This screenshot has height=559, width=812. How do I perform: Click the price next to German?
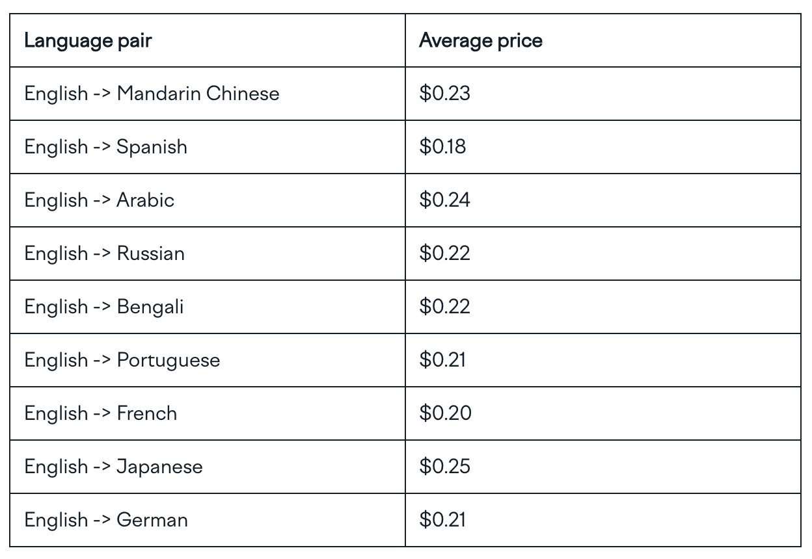point(442,520)
